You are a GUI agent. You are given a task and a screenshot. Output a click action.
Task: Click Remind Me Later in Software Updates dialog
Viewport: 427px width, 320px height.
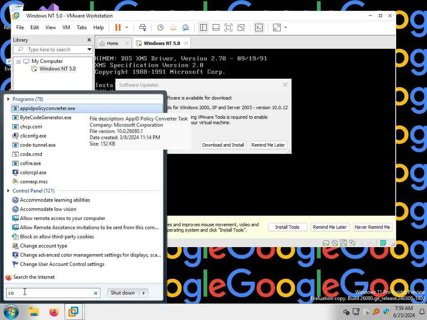coord(268,145)
